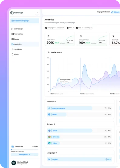The image size is (120, 168).
Task: Expand the Date dropdown
Action: tap(79, 28)
